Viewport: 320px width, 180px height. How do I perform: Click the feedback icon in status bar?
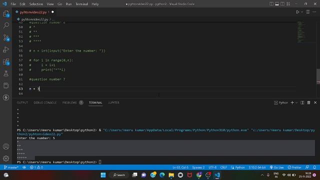pyautogui.click(x=307, y=167)
